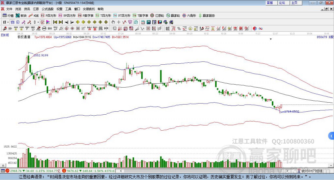Click the 论坛 link button
Viewport: 334px width, 180px height.
coord(283,3)
